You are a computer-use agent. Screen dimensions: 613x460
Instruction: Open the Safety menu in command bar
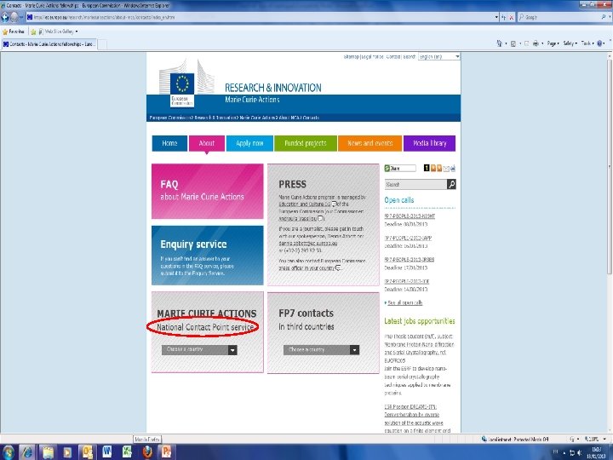click(570, 43)
